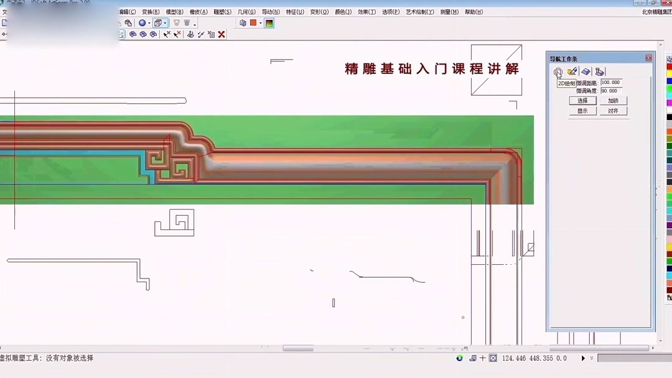Open the red color swatch dropdown

(x=260, y=22)
